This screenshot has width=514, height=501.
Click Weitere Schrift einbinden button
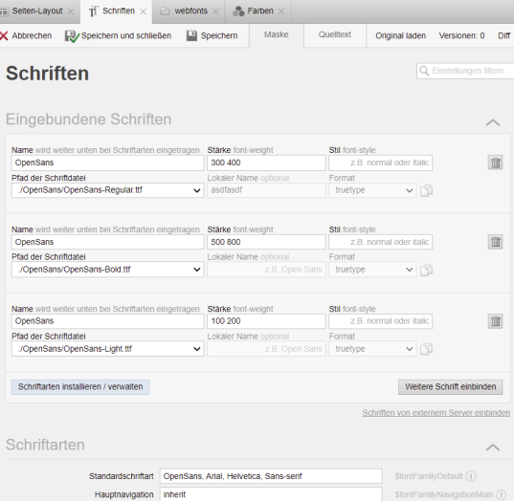click(x=451, y=387)
